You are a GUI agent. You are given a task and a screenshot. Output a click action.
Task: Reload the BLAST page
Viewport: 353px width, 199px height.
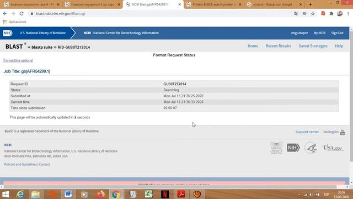[x=22, y=13]
